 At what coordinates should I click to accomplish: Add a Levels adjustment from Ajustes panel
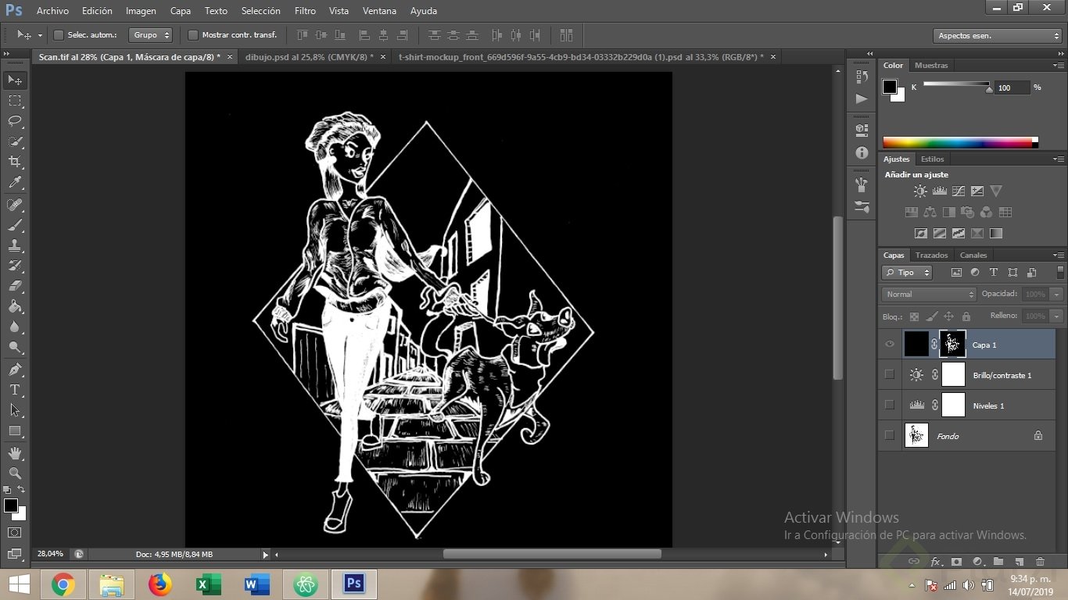coord(940,191)
